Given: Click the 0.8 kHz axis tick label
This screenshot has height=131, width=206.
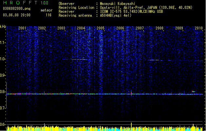Looking at the screenshot, I should click(x=3, y=92).
